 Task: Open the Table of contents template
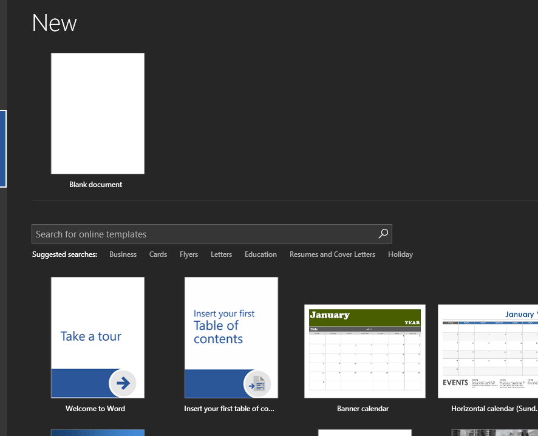231,338
